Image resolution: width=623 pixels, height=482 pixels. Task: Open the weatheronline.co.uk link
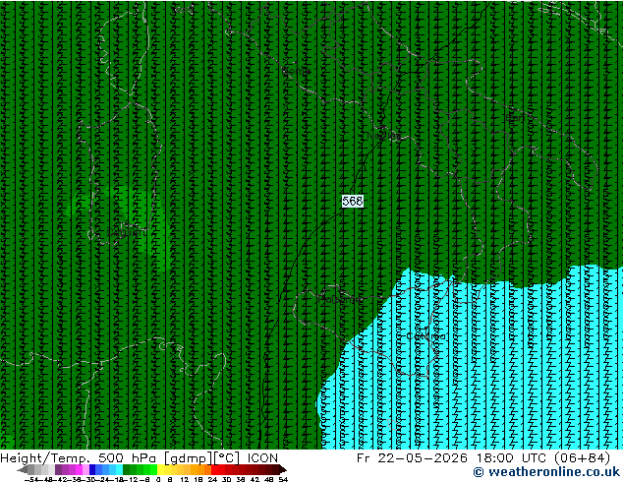tap(546, 472)
